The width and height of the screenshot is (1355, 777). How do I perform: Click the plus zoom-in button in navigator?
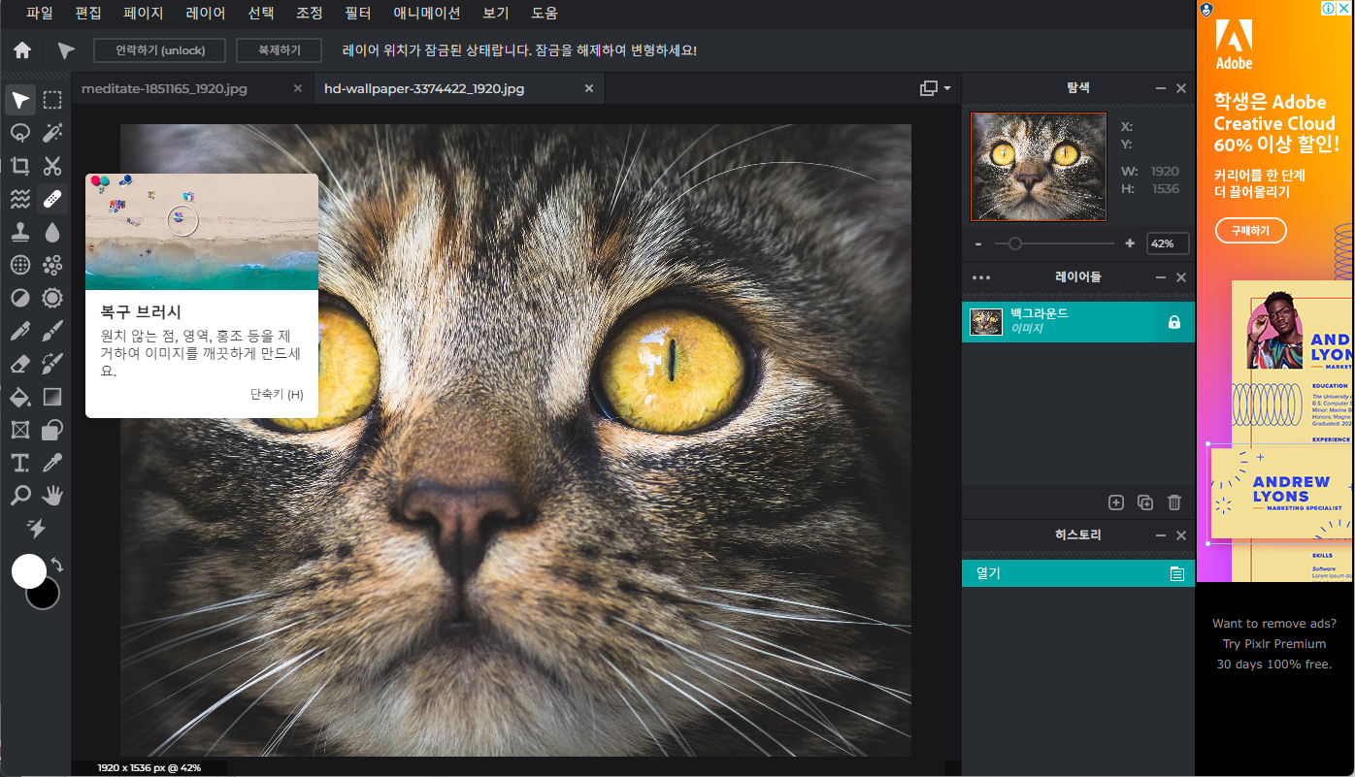(1130, 243)
